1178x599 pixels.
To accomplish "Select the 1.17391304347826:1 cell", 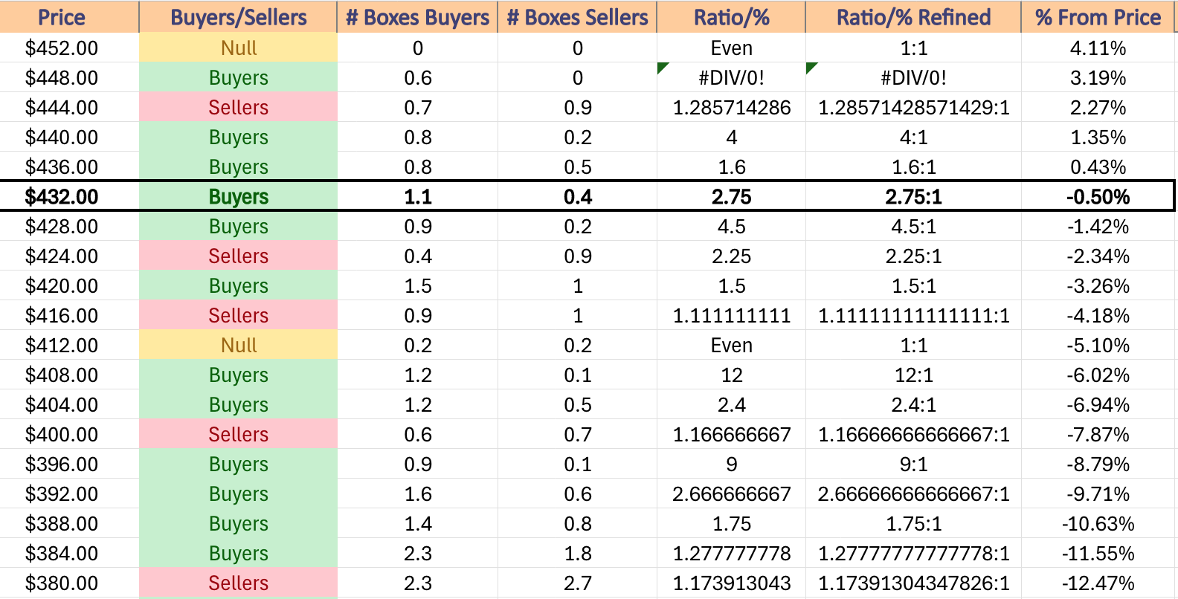I will coord(913,583).
